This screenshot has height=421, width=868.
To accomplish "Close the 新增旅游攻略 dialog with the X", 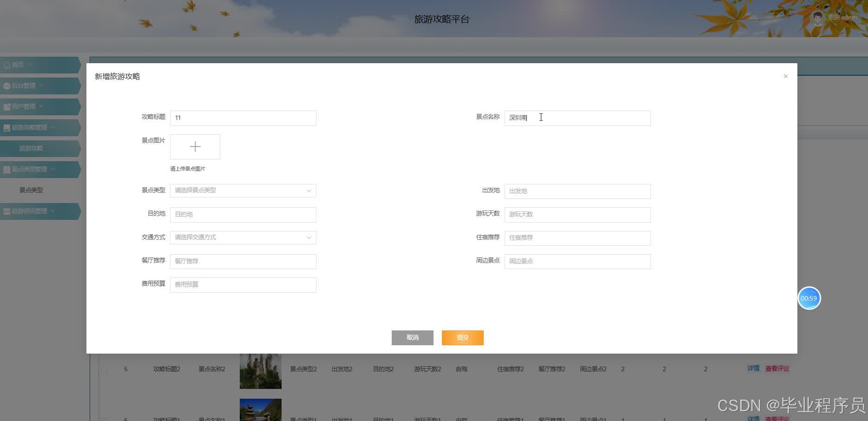I will pos(785,76).
